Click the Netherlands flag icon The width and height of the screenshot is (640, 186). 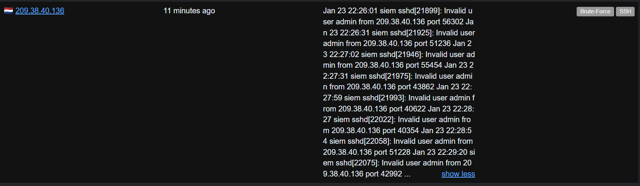click(x=8, y=11)
